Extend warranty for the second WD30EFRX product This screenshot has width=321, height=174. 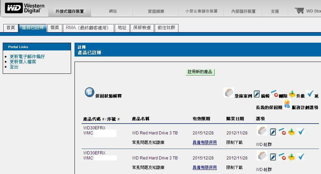pyautogui.click(x=301, y=156)
